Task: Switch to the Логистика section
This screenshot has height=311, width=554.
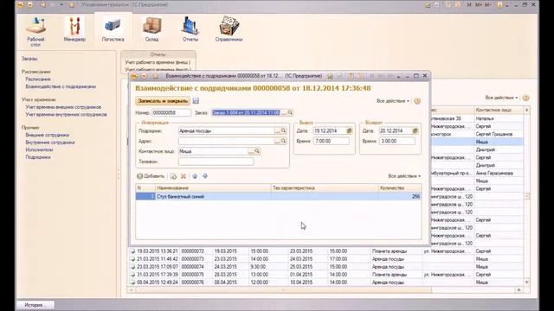Action: point(113,29)
